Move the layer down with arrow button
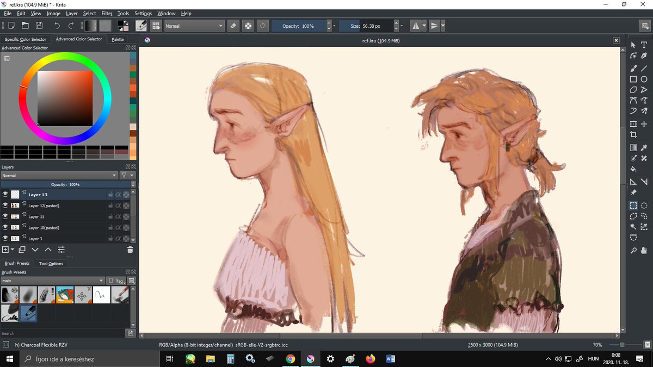The width and height of the screenshot is (653, 367). point(35,250)
